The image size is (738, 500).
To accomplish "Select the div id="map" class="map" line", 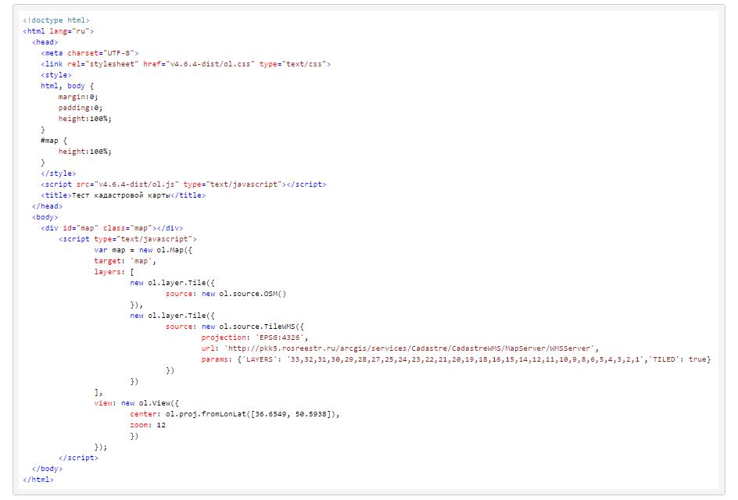I will (x=112, y=228).
